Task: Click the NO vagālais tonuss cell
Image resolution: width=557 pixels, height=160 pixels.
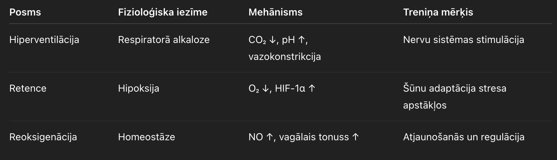Action: coord(304,137)
